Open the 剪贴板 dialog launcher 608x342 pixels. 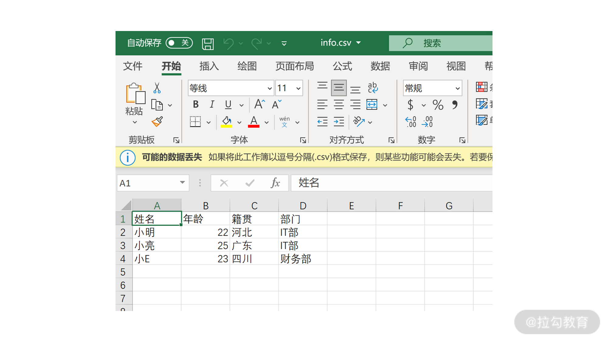pyautogui.click(x=176, y=140)
